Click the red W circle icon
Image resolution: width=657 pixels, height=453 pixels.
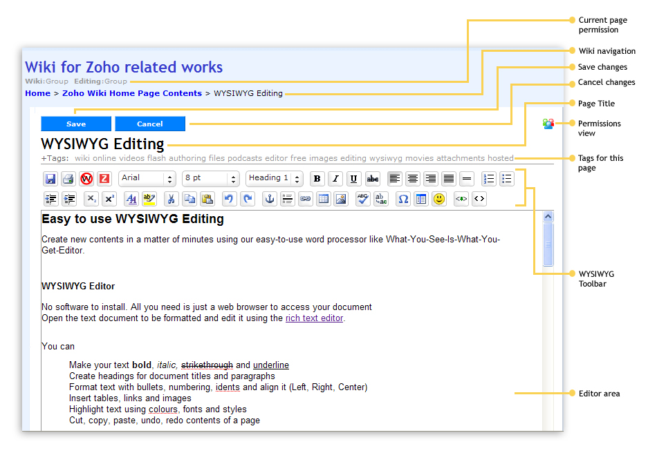click(x=86, y=179)
